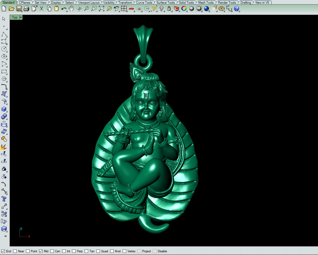Viewport: 318px width, 255px height.
Task: Click the Zoom Extents icon
Action: coord(102,9)
